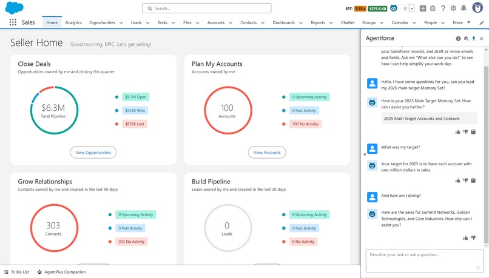Open the Favorites list dropdown arrow
Image resolution: width=489 pixels, height=278 pixels.
(x=412, y=8)
